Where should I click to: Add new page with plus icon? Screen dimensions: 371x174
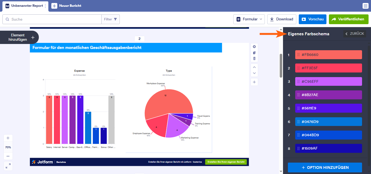[254, 82]
